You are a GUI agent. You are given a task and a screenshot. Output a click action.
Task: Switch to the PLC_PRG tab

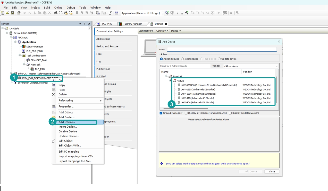pos(107,24)
